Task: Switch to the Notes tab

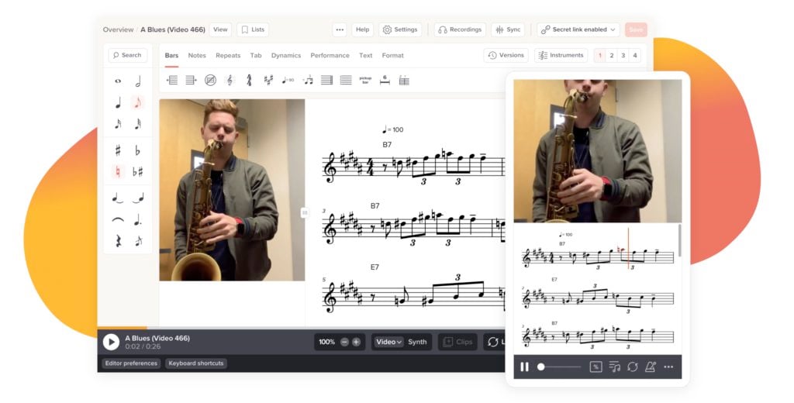Action: [197, 55]
